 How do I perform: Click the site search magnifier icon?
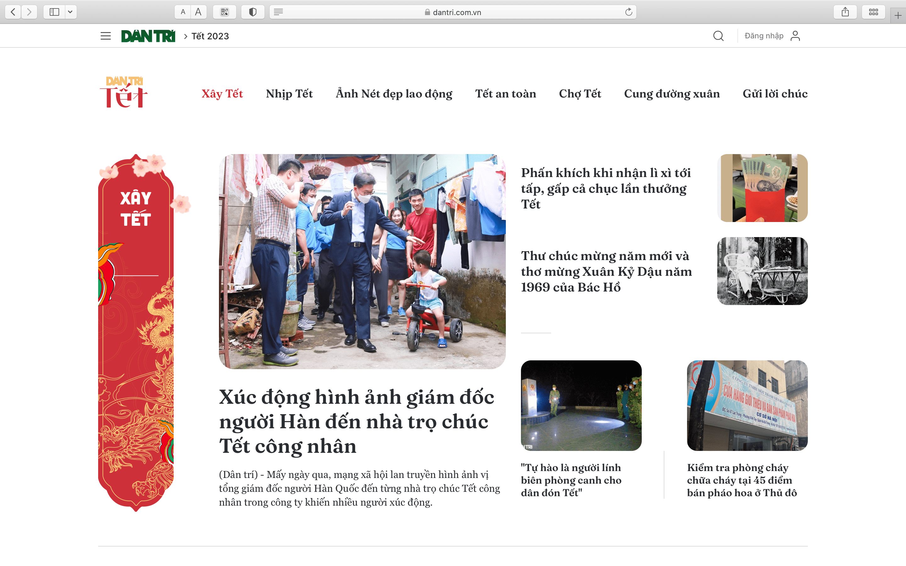718,36
